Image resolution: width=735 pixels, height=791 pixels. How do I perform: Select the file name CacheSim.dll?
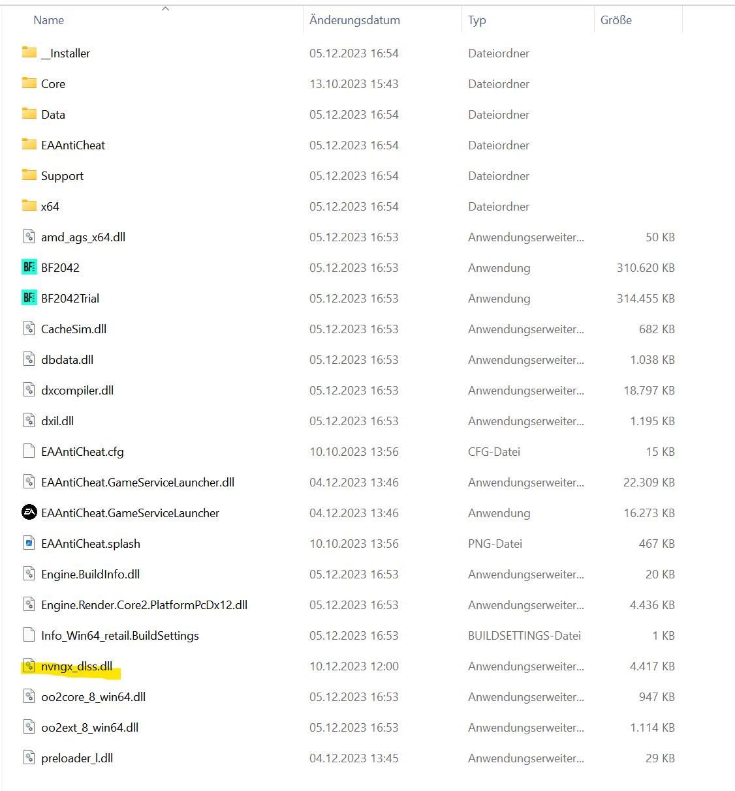pyautogui.click(x=74, y=329)
